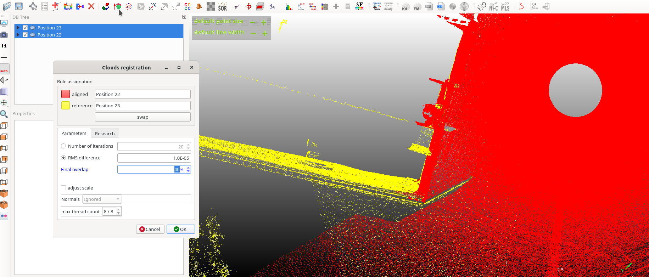Click the Cancel button
649x277 pixels.
(150, 229)
